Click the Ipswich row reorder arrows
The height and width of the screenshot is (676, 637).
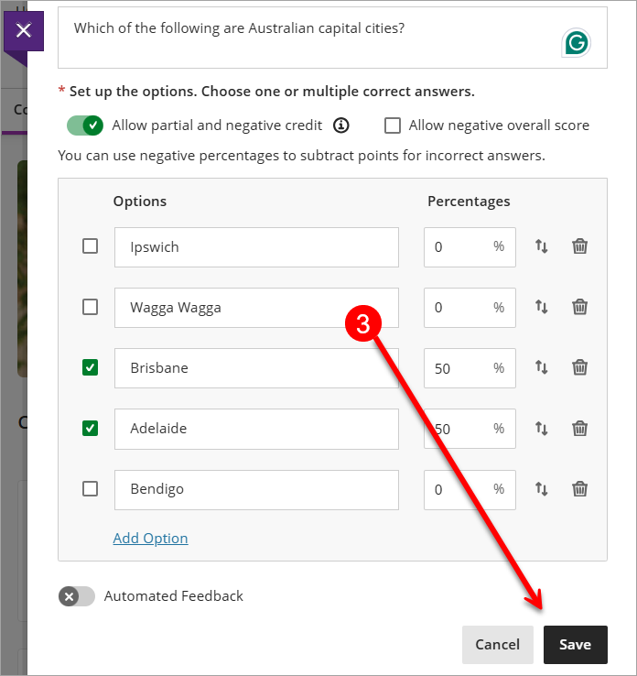[542, 246]
